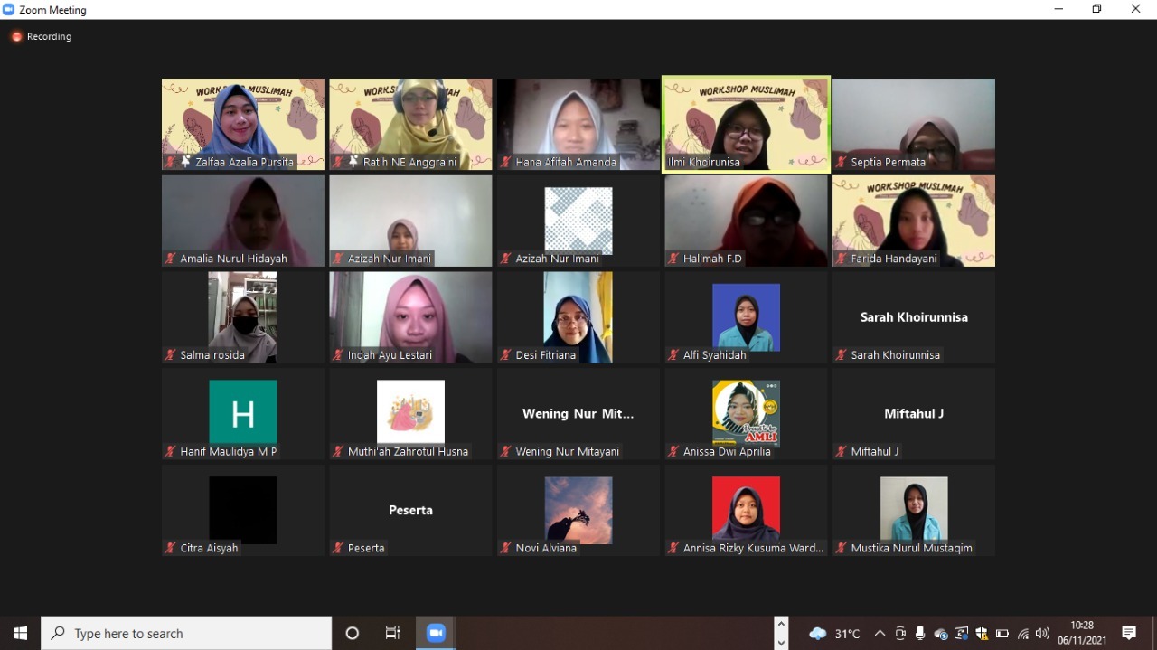This screenshot has height=650, width=1157.
Task: Click Anissa Dwi Aprilia's profile picture
Action: (746, 412)
